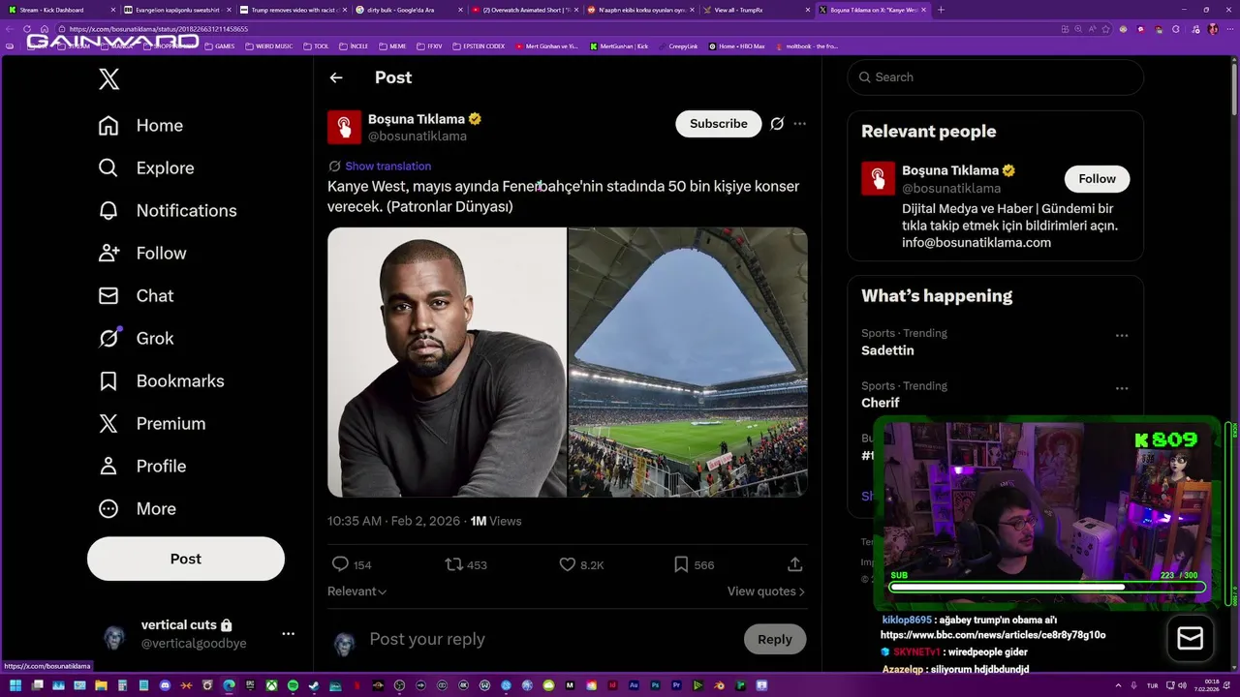Image resolution: width=1240 pixels, height=697 pixels.
Task: Open the FFXIV bookmarks folder
Action: point(427,46)
